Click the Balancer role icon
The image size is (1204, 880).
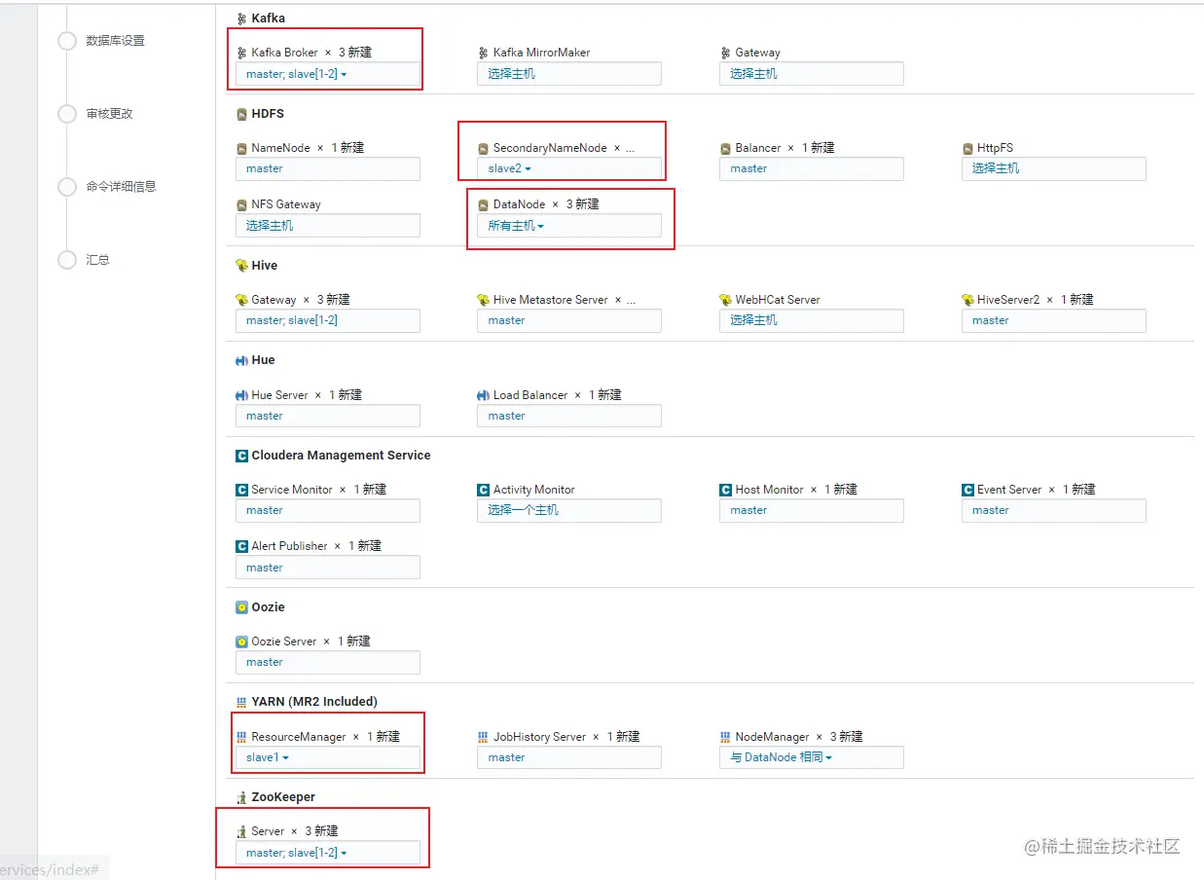pos(725,148)
